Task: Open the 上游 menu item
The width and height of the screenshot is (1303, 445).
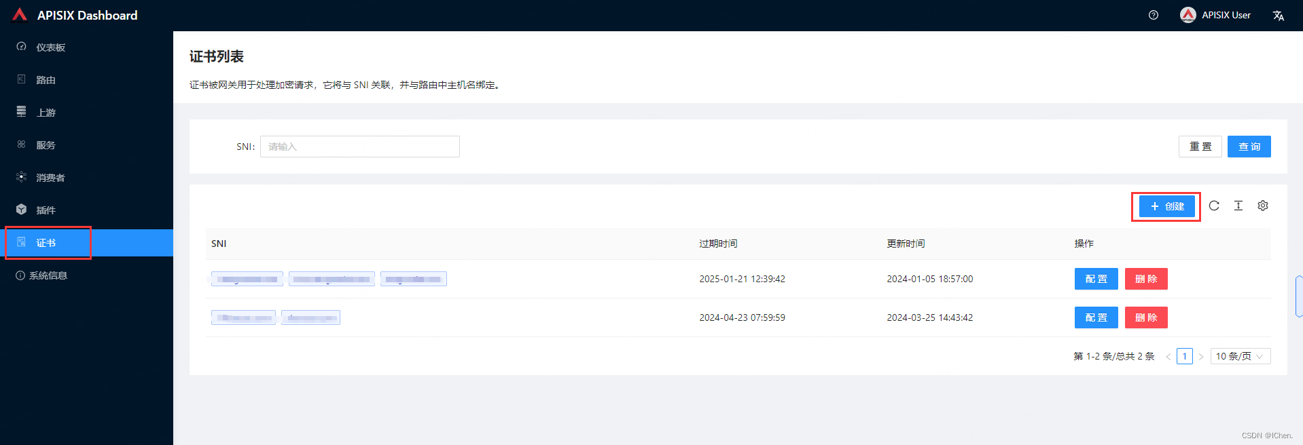Action: (86, 113)
